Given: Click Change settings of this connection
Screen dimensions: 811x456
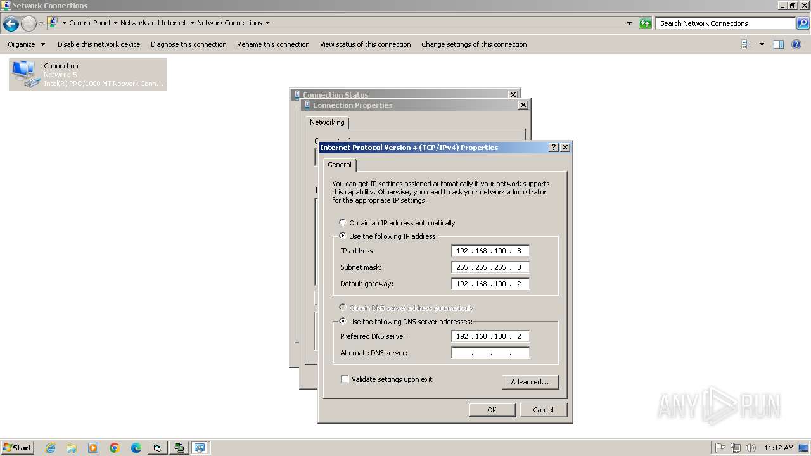Looking at the screenshot, I should (474, 44).
